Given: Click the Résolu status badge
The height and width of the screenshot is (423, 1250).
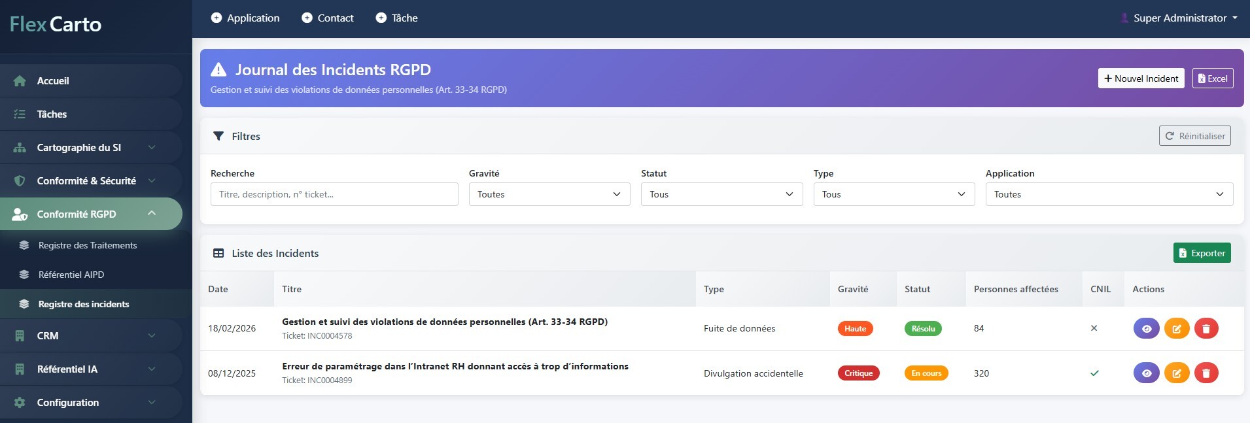Looking at the screenshot, I should pos(923,329).
